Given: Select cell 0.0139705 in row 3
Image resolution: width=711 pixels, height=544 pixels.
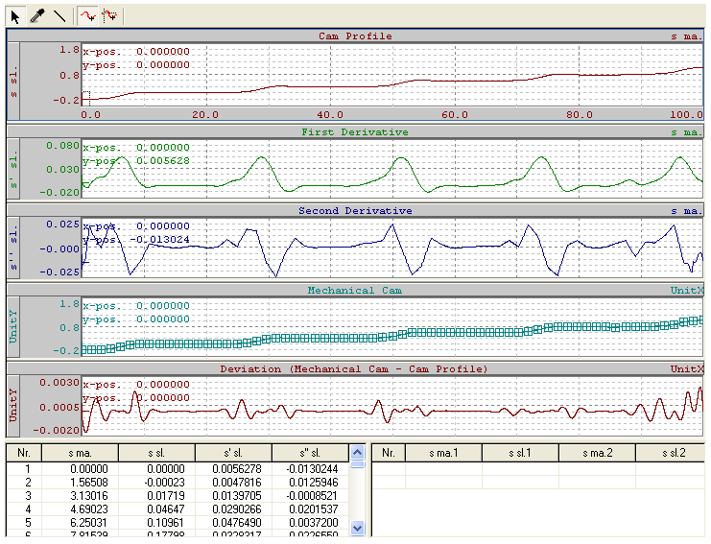Looking at the screenshot, I should [x=233, y=496].
